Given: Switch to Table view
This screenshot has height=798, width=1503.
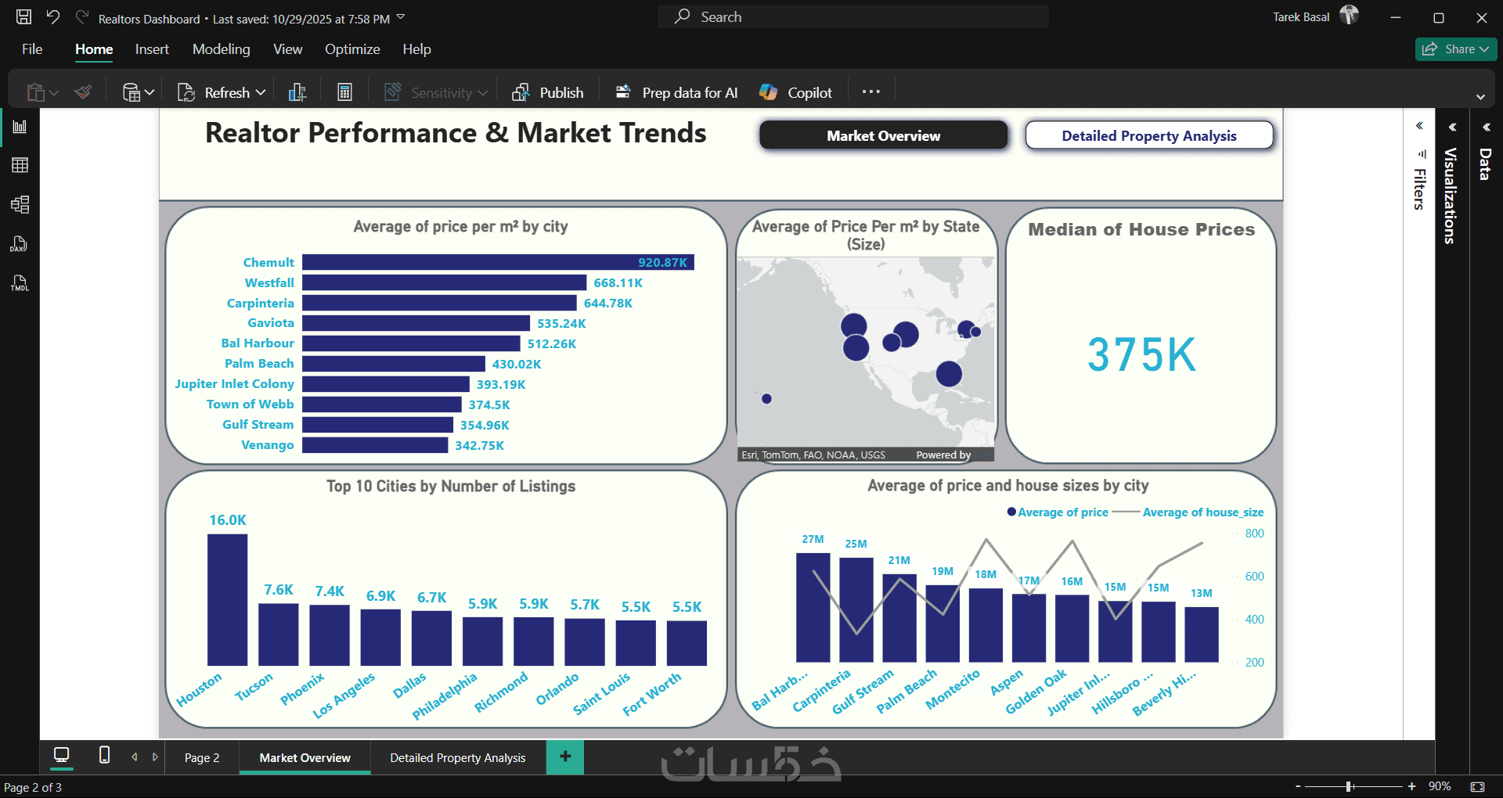Looking at the screenshot, I should [x=20, y=165].
